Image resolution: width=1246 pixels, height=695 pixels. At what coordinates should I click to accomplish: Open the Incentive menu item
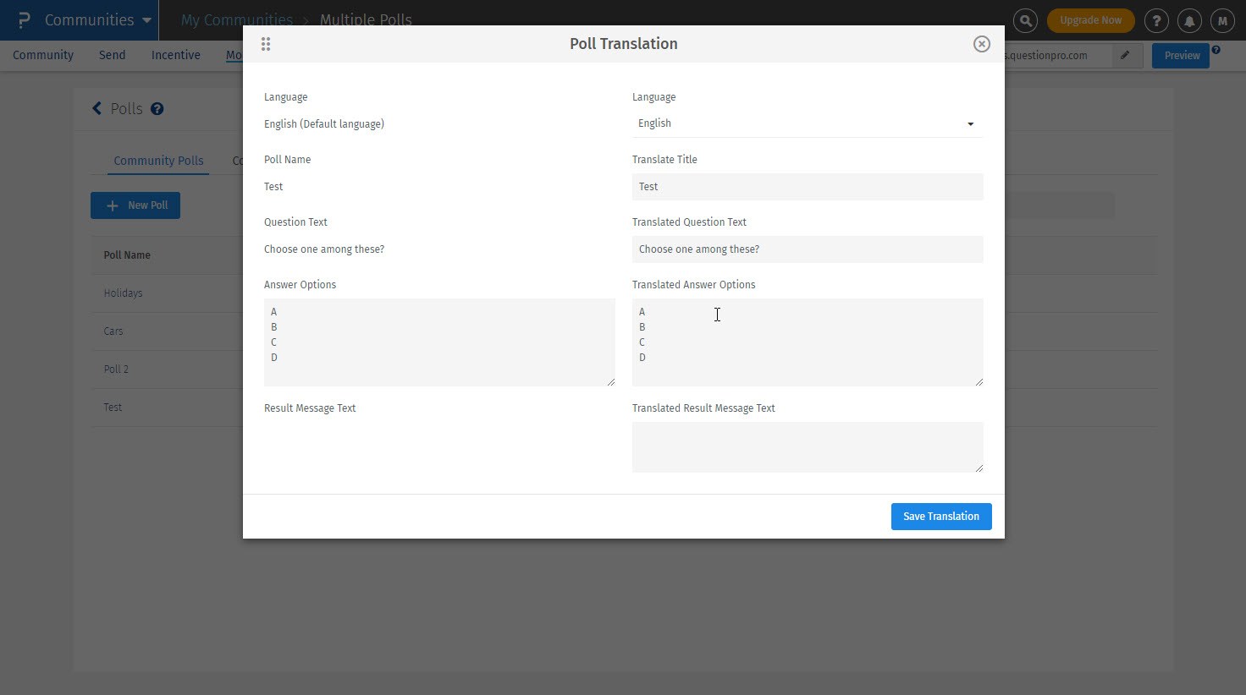pos(176,55)
